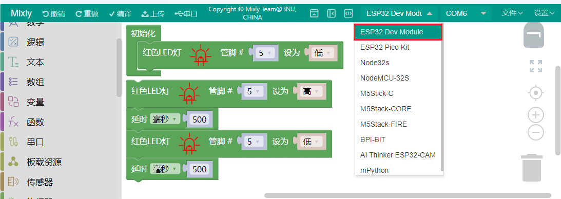
Task: Open the 高 level dropdown
Action: (x=312, y=91)
